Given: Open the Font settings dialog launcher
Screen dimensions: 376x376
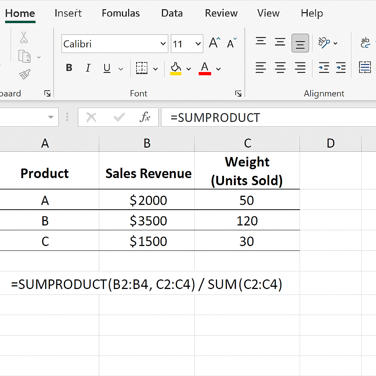Looking at the screenshot, I should [x=238, y=93].
